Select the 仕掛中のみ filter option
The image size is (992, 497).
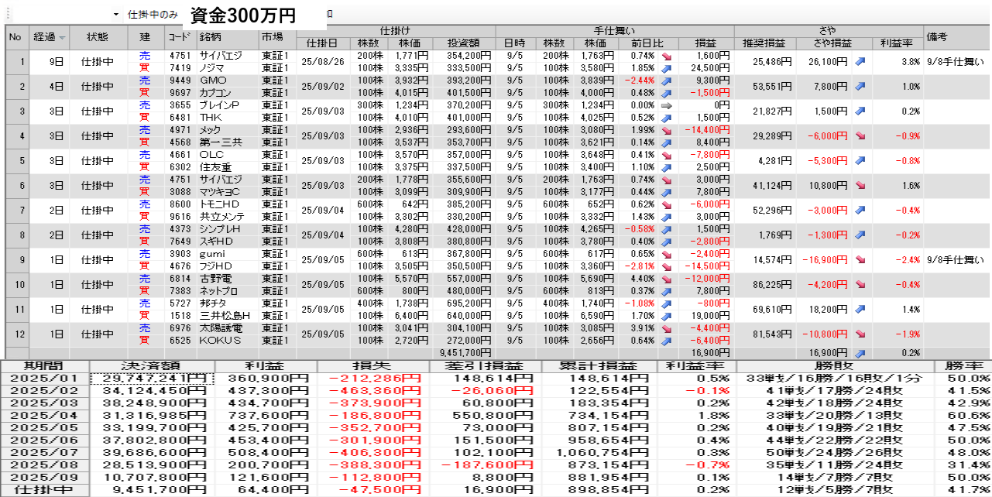pos(153,15)
